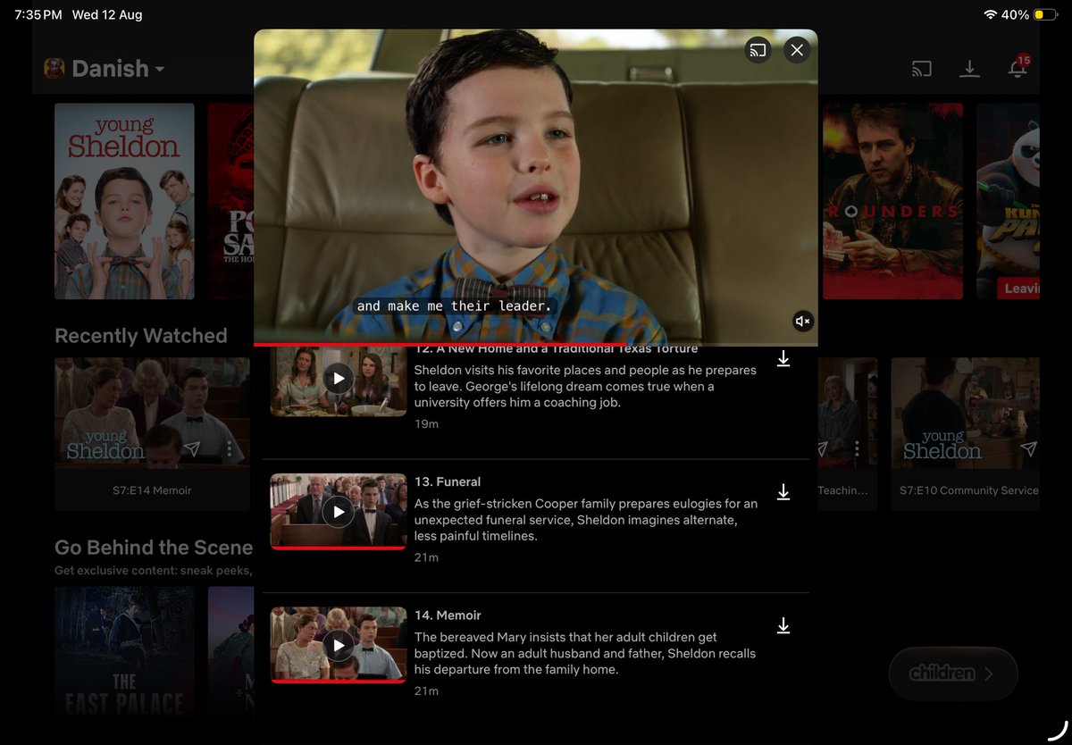
Task: Seek on the red video progress bar
Action: tap(536, 344)
